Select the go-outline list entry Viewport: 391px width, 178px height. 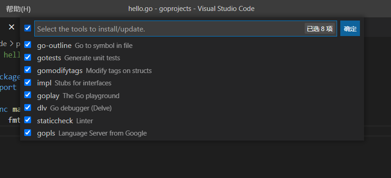coord(192,45)
